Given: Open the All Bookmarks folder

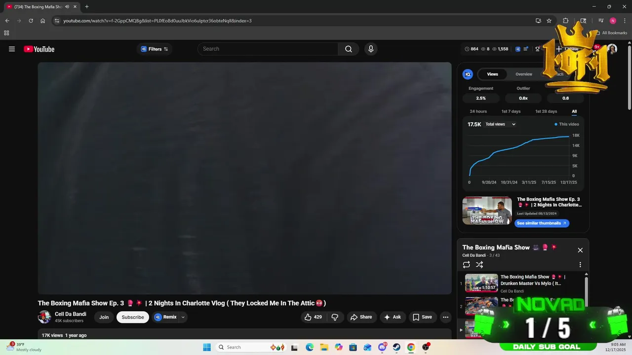Looking at the screenshot, I should click(611, 33).
